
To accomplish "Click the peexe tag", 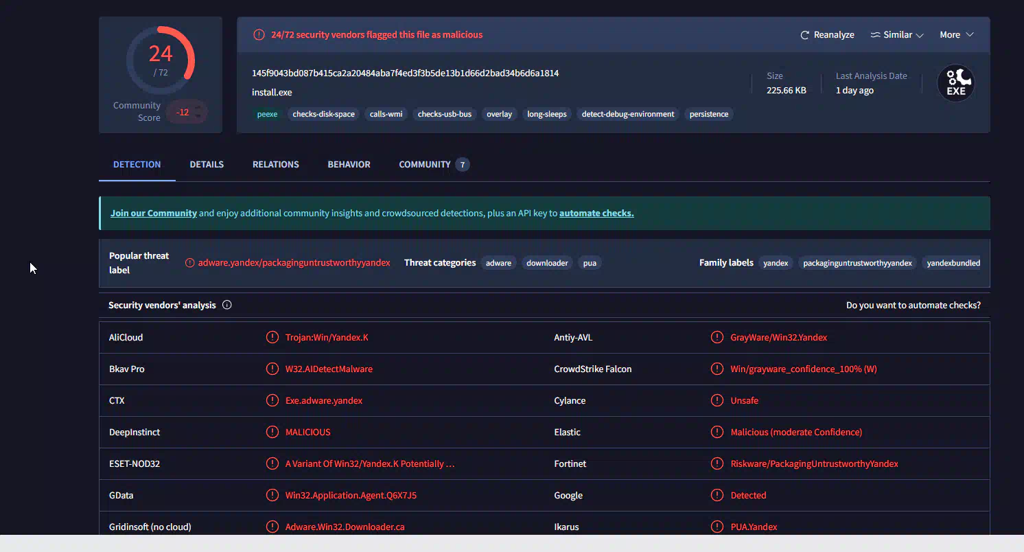I will click(267, 114).
